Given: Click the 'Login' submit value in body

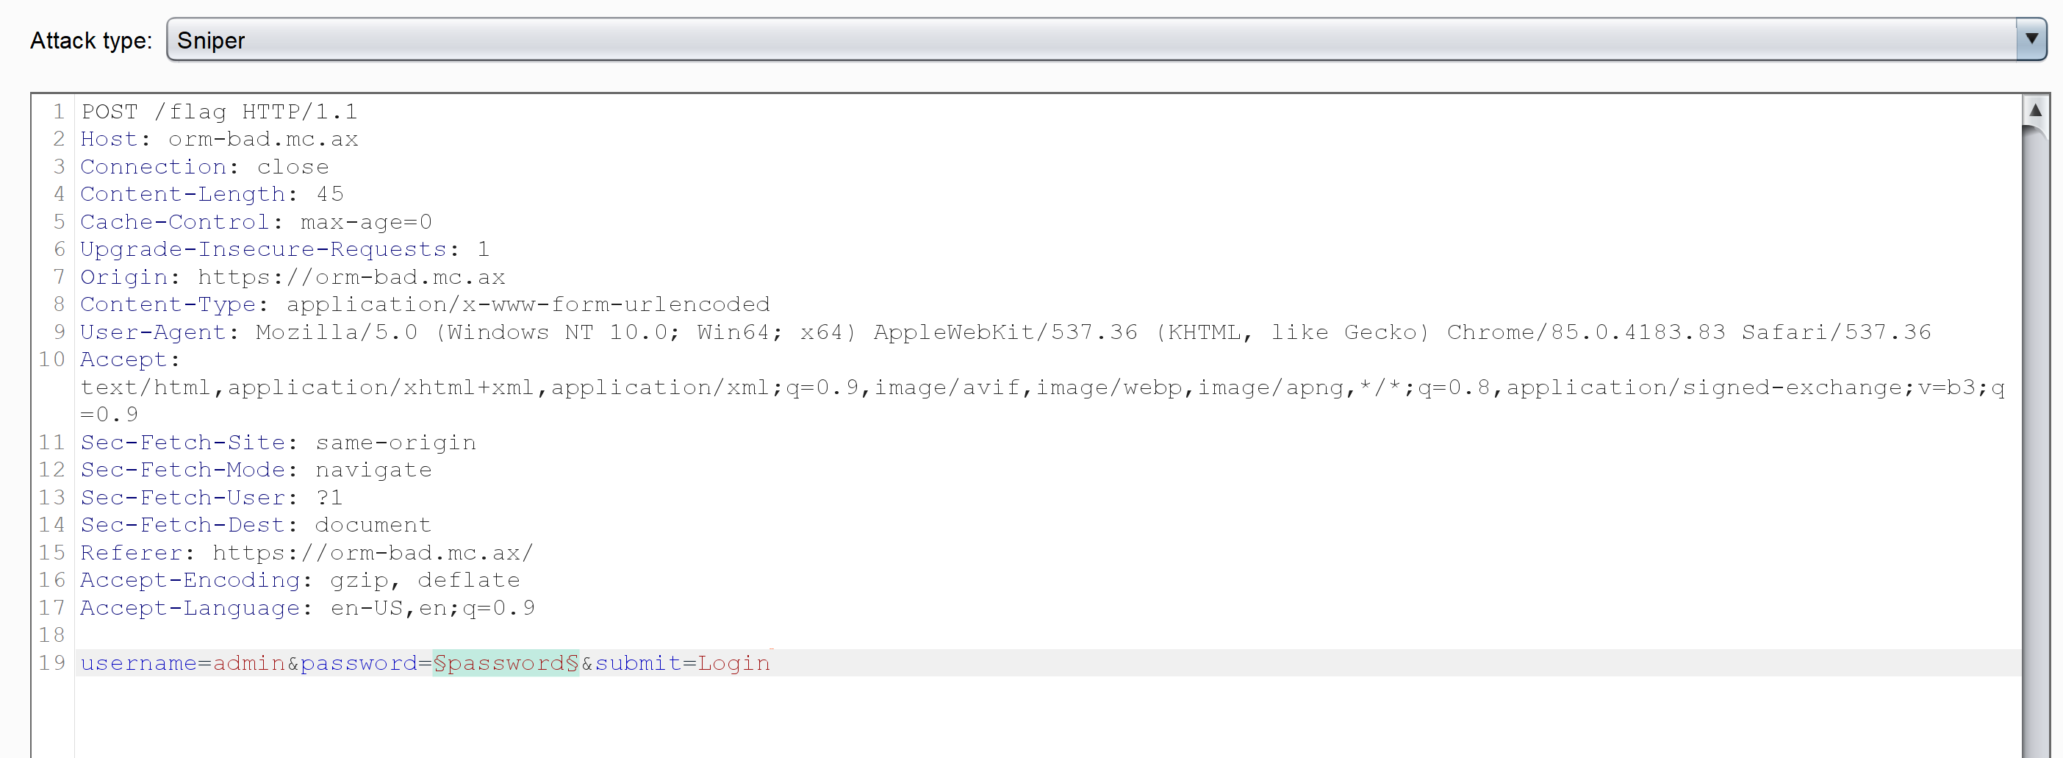Looking at the screenshot, I should click(x=734, y=663).
